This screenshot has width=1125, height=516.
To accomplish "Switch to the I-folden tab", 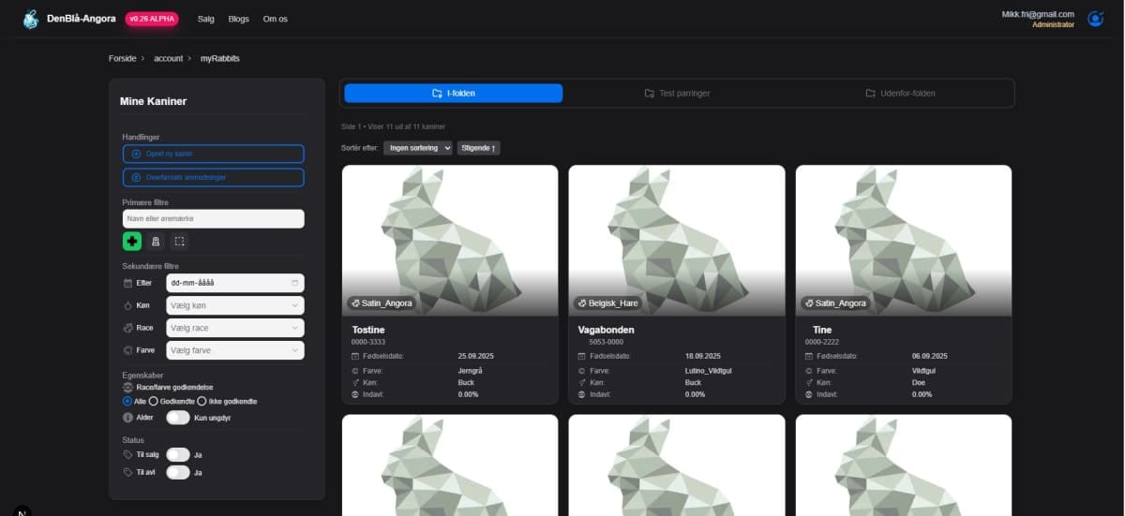I will tap(454, 93).
